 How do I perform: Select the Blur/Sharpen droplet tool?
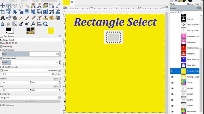coord(3,24)
